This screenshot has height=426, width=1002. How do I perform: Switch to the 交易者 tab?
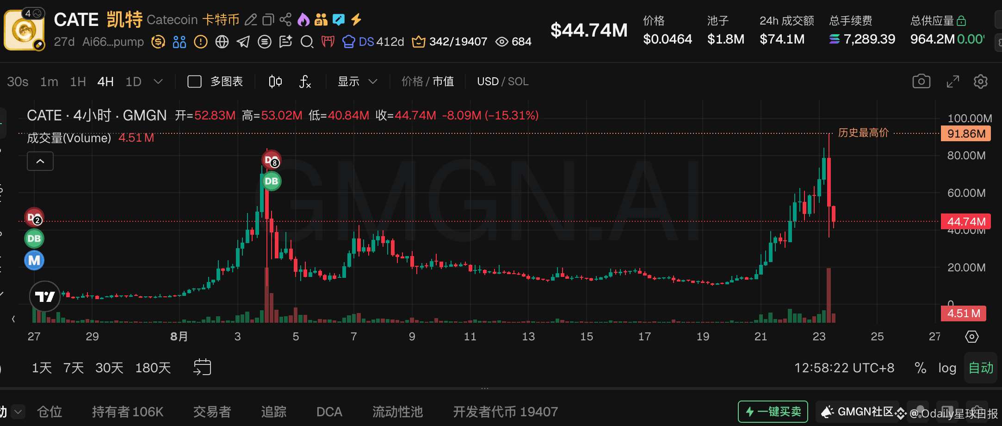click(212, 412)
